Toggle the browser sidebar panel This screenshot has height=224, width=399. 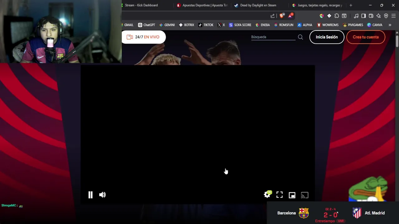[x=363, y=16]
